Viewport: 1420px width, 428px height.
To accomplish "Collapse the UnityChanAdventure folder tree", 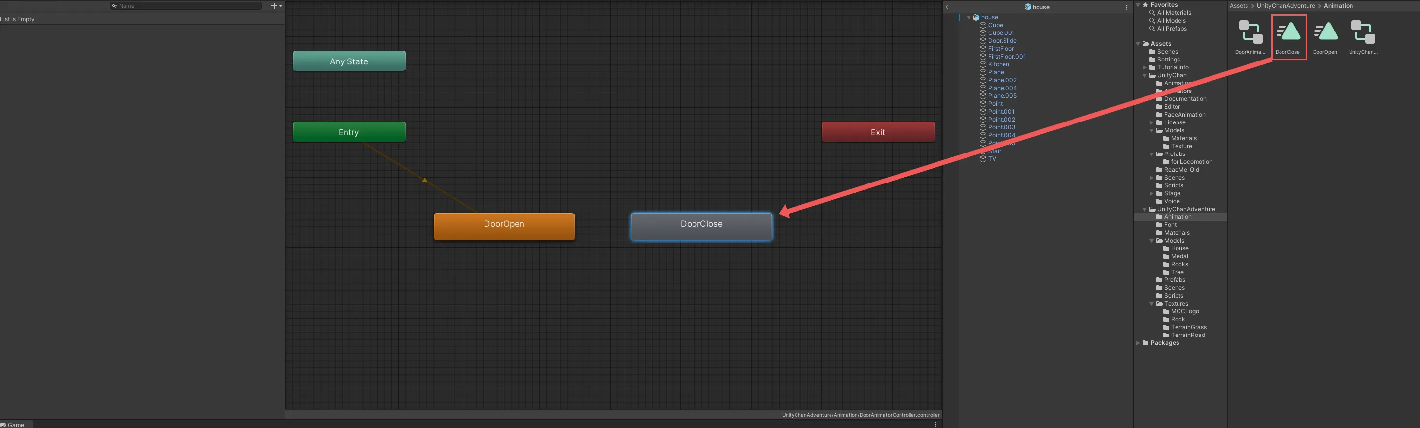I will point(1145,210).
